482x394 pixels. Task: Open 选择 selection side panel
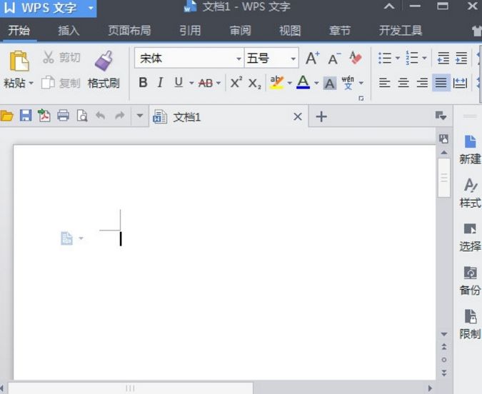point(470,237)
